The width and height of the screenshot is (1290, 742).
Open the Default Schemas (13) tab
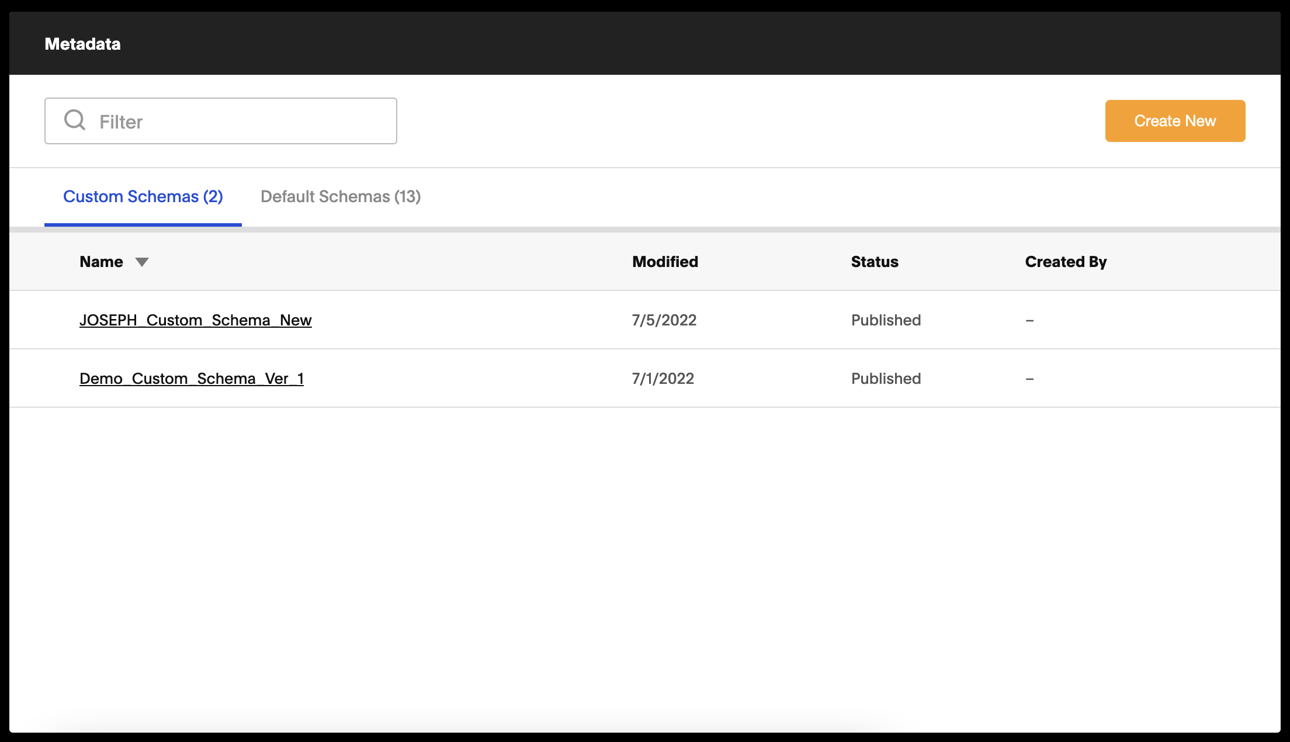[341, 197]
